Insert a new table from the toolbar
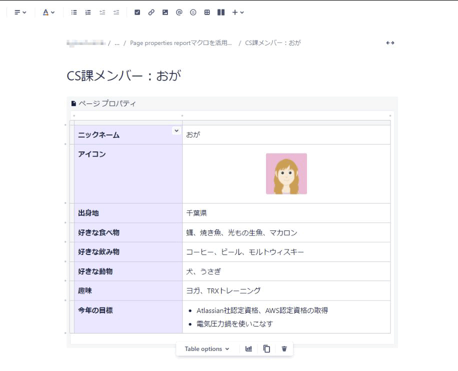The width and height of the screenshot is (458, 371). point(207,12)
